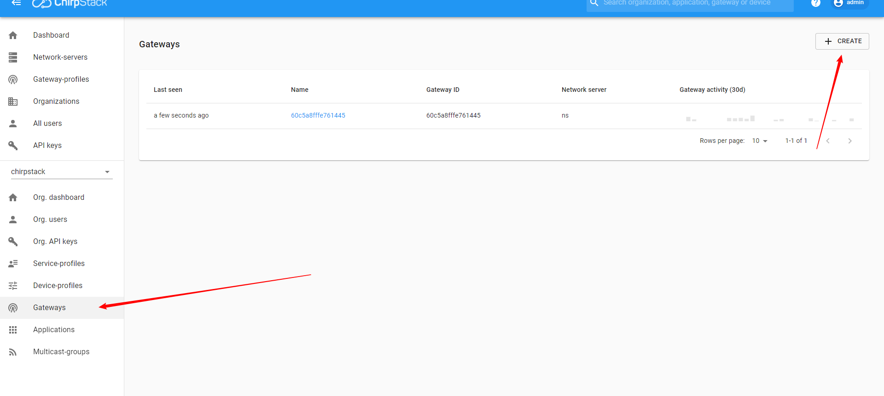Open Gateway-profiles menu item
The image size is (884, 396).
62,79
